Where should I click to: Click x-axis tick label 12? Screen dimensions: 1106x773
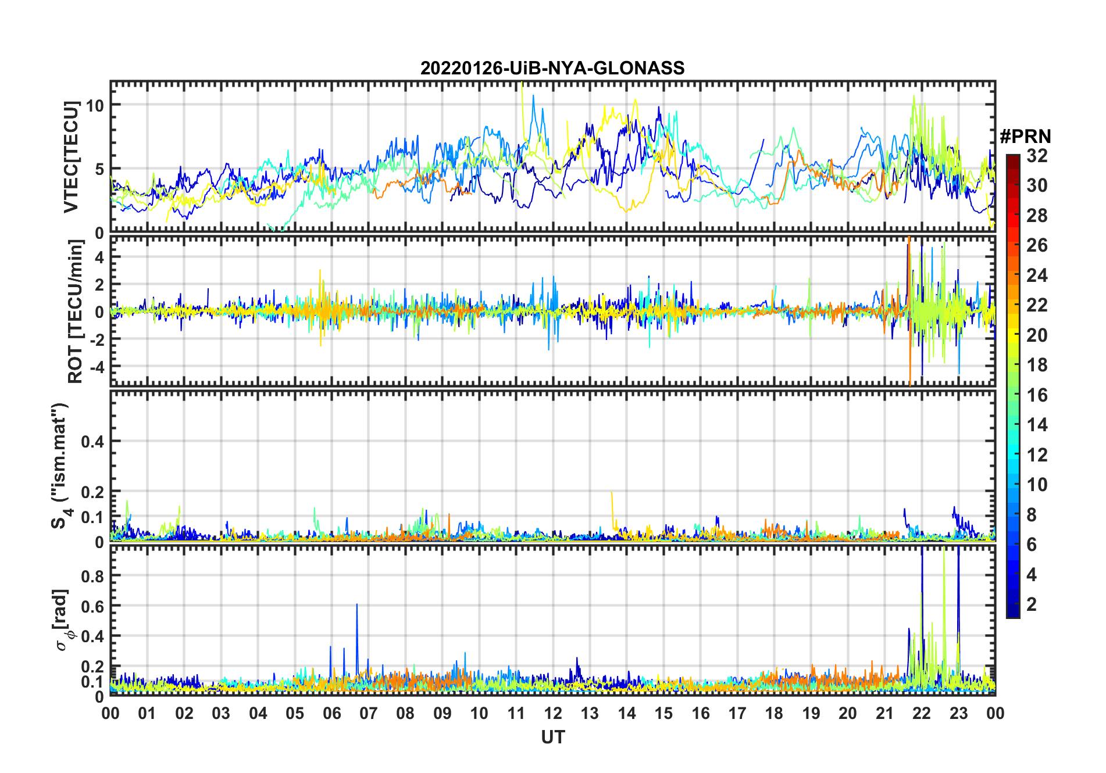[x=553, y=713]
